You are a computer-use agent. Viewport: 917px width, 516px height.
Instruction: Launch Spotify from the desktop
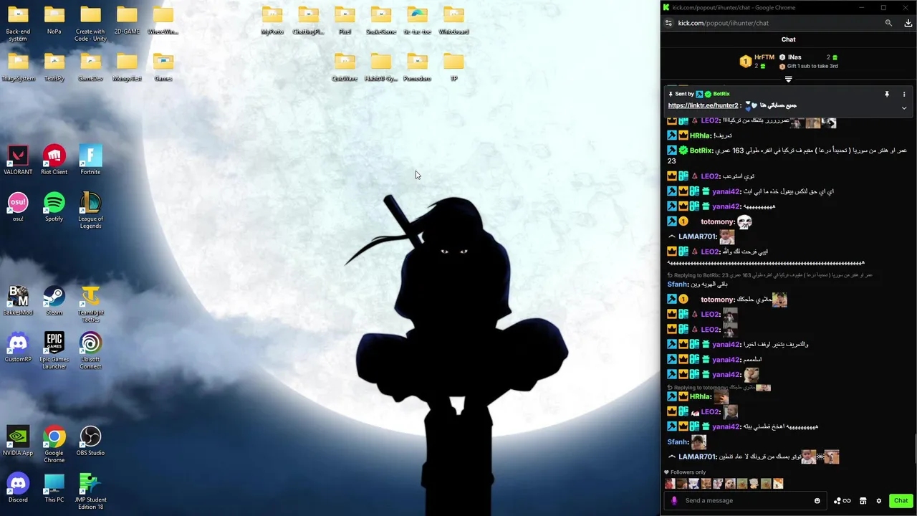[54, 207]
